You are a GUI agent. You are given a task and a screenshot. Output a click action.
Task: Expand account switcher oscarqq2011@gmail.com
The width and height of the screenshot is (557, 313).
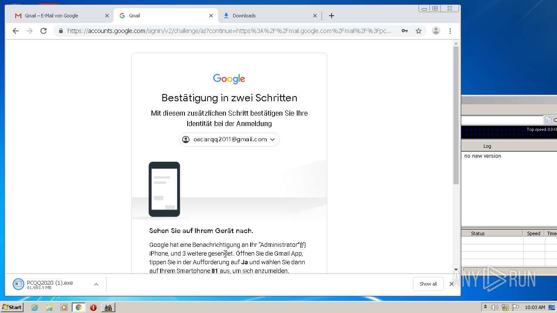229,140
